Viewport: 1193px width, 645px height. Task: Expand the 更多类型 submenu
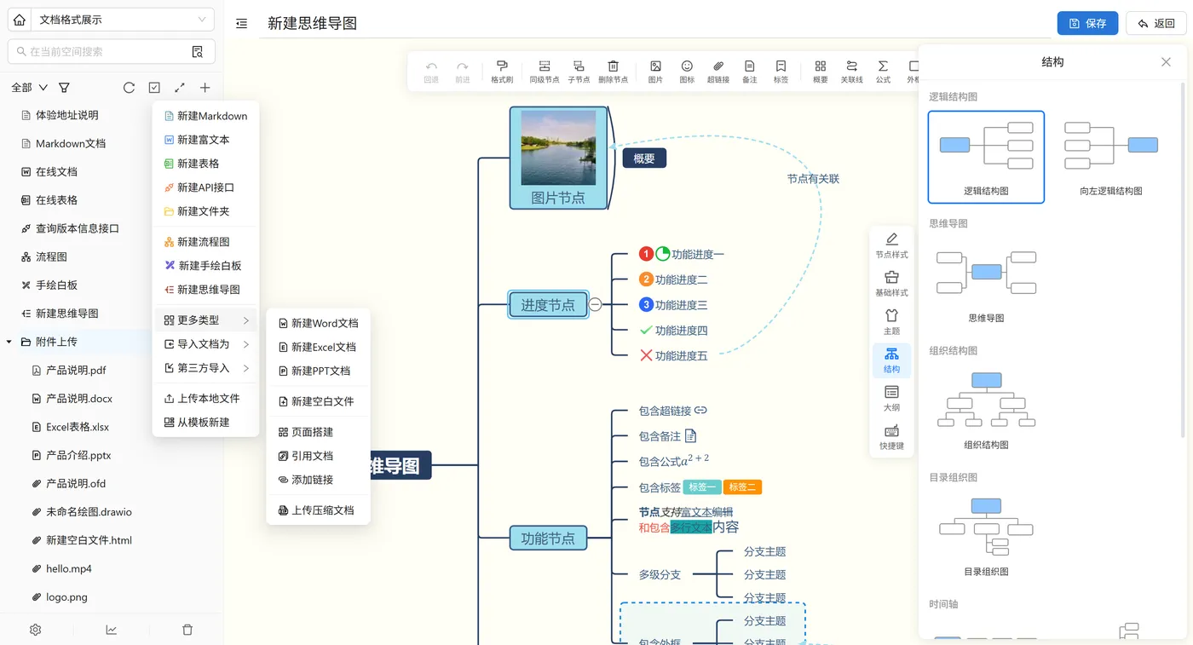pyautogui.click(x=205, y=320)
